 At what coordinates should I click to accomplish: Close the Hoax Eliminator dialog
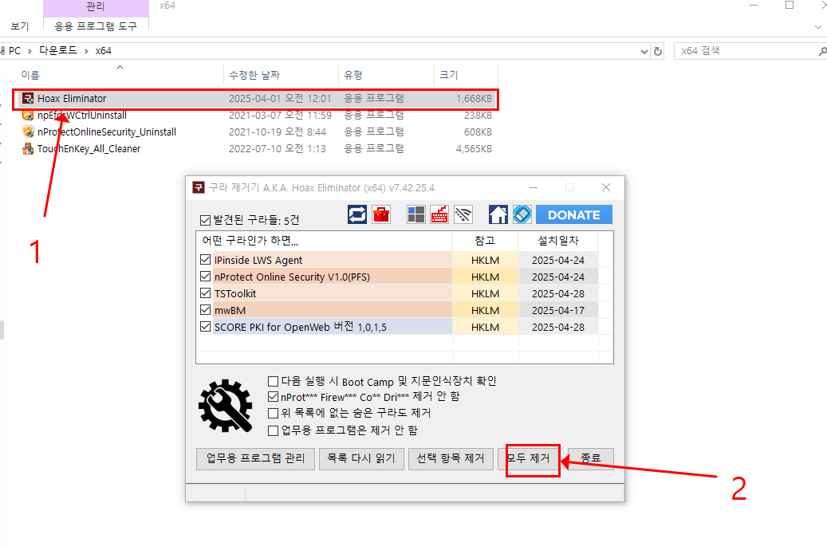click(606, 187)
